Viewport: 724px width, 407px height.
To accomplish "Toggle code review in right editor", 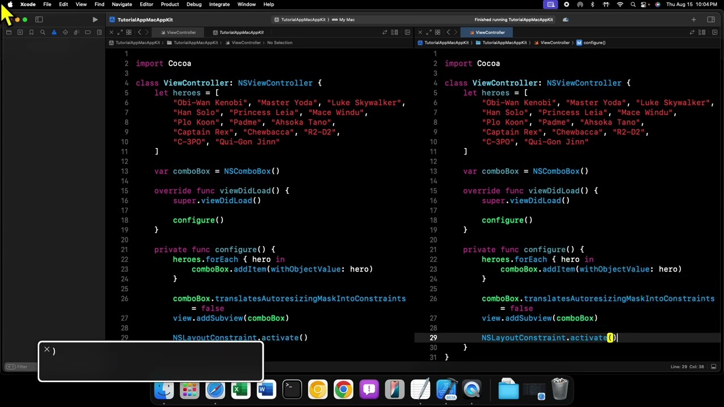I will coord(692,32).
